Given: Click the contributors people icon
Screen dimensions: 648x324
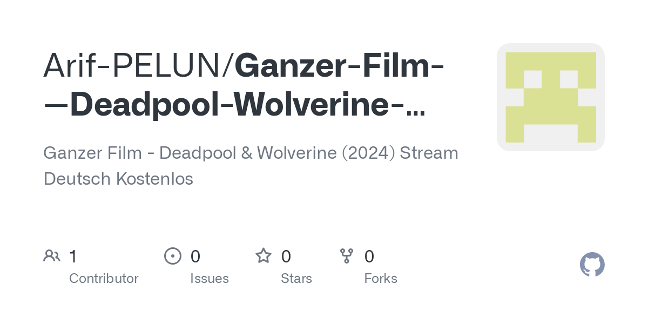Looking at the screenshot, I should (x=52, y=255).
